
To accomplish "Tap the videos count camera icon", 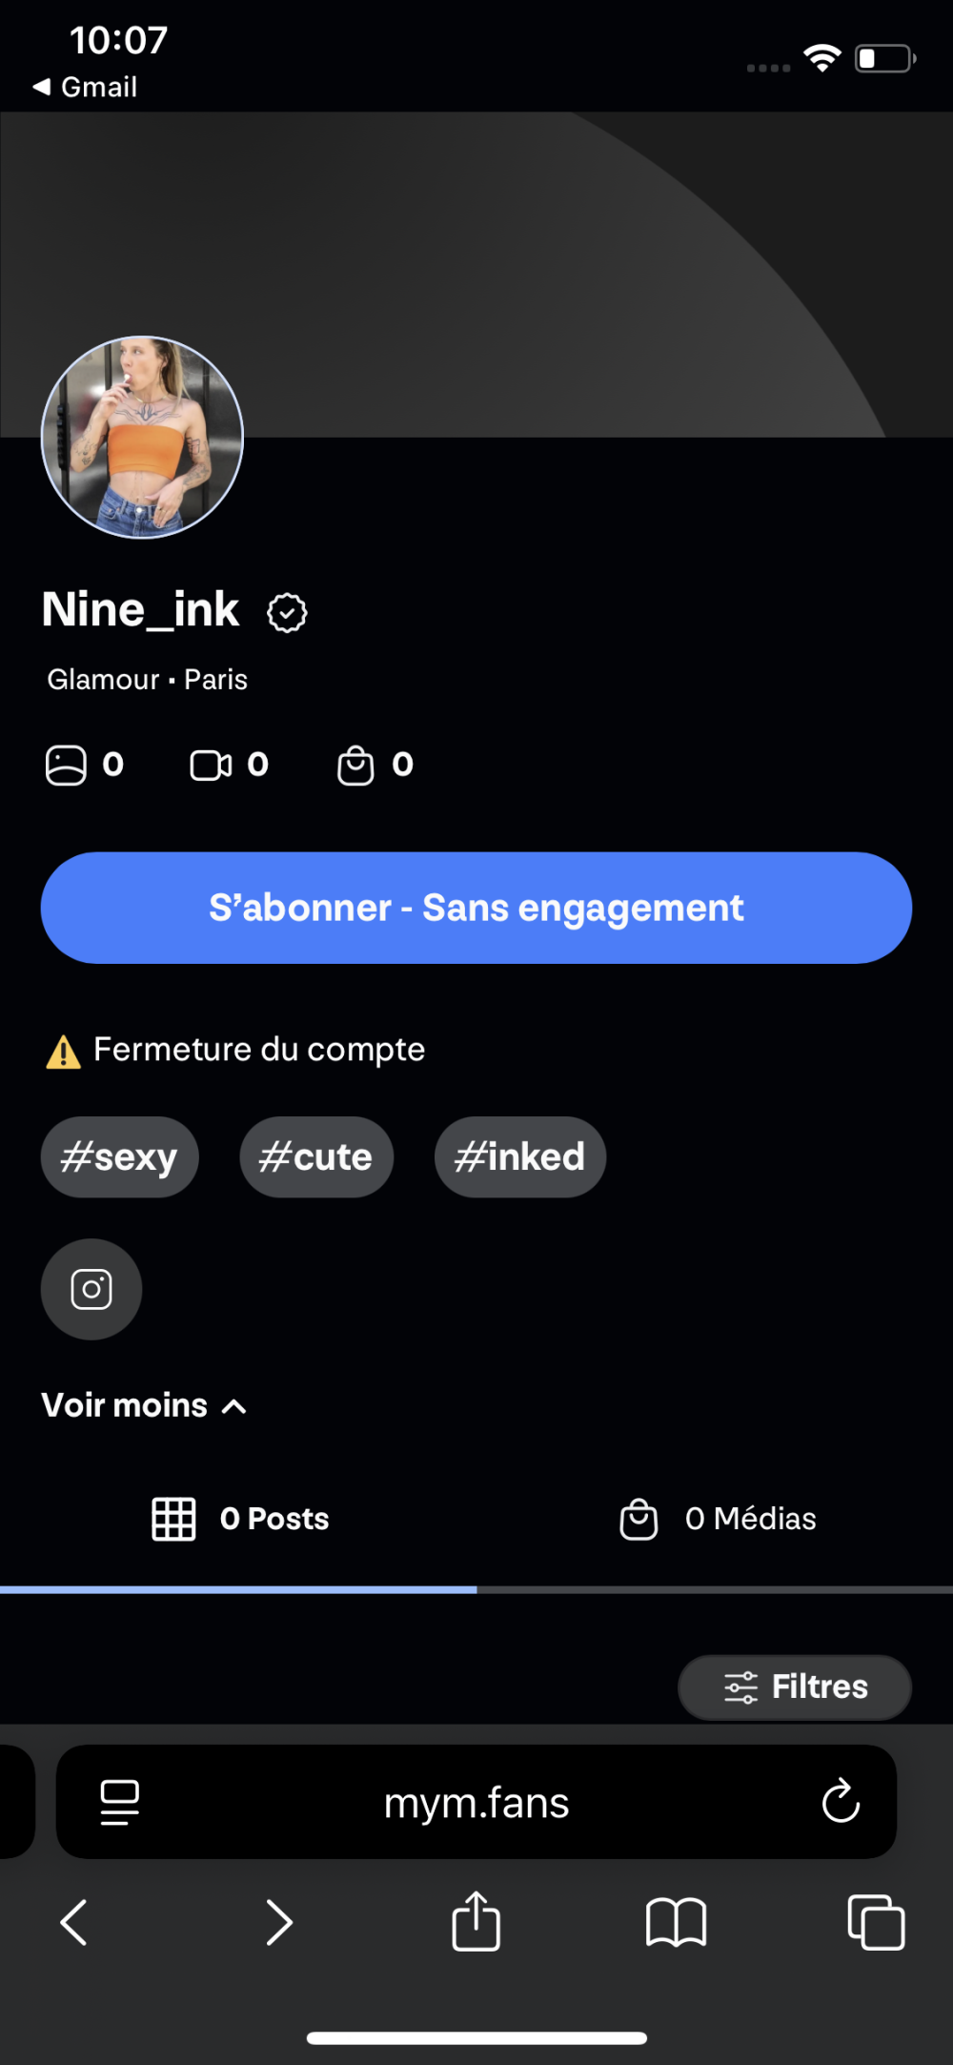I will click(x=211, y=765).
